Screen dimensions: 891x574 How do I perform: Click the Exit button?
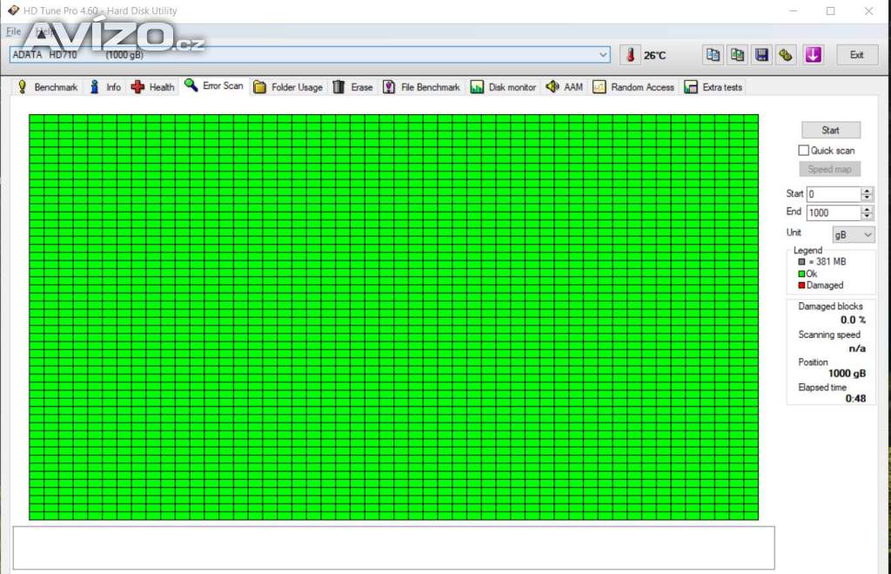(856, 55)
